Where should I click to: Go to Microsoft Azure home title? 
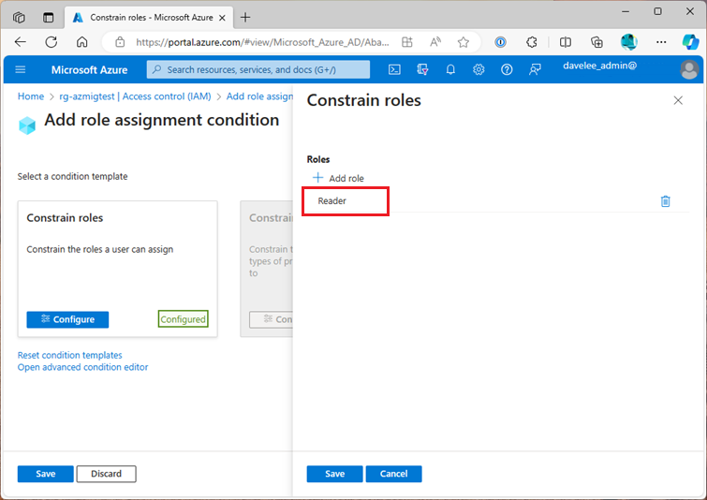89,70
